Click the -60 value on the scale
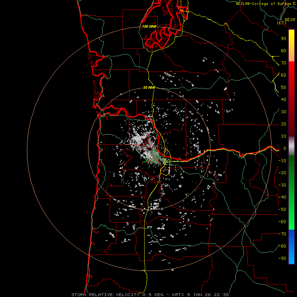Viewport: 297px width, 297px height. click(x=282, y=222)
